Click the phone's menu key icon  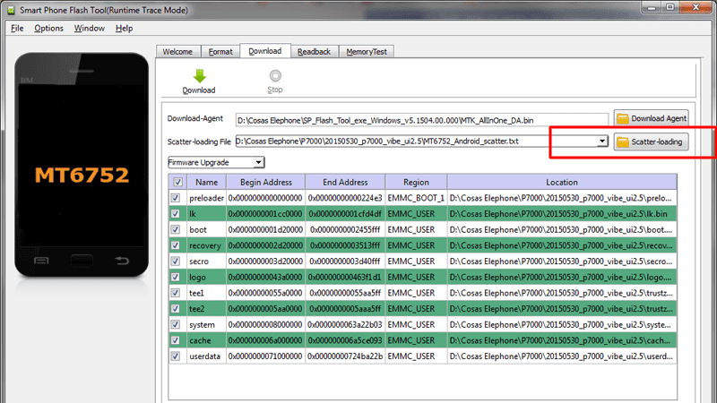coord(41,261)
